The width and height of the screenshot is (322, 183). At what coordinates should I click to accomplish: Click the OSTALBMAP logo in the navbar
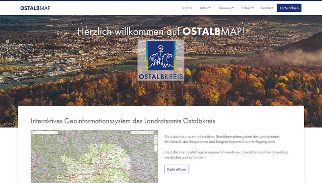35,8
